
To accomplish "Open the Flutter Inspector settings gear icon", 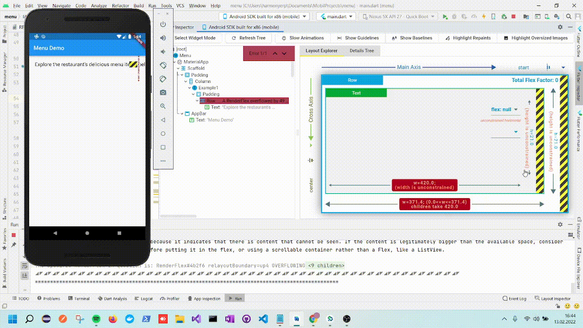I will tap(560, 27).
